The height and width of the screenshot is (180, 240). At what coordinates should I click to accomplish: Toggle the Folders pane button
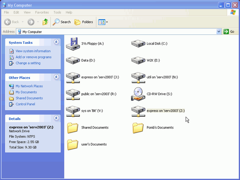tap(84, 22)
